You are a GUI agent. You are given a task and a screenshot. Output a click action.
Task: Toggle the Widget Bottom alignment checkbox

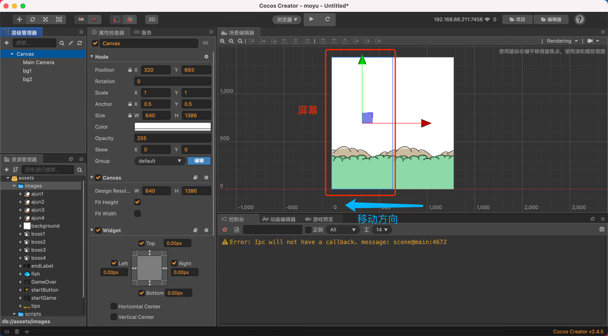point(141,293)
